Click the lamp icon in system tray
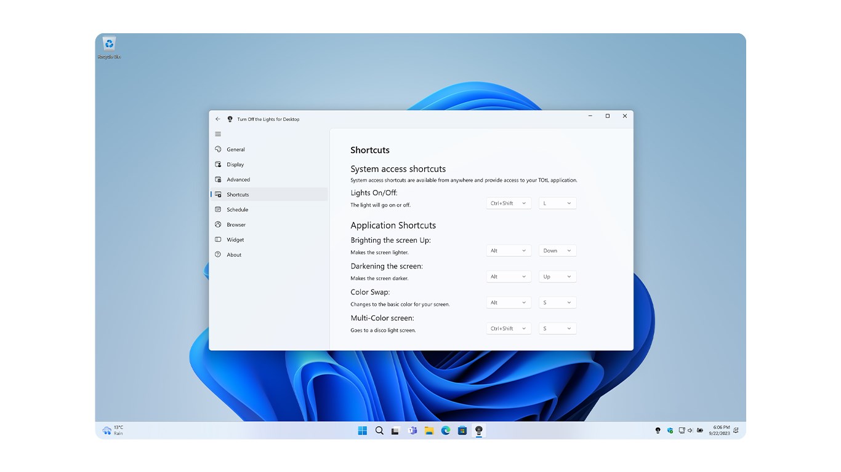Viewport: 841px width, 472px height. pos(658,430)
